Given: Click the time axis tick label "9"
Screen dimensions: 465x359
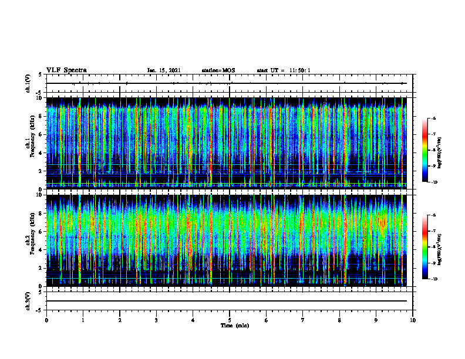Looking at the screenshot, I should (376, 320).
